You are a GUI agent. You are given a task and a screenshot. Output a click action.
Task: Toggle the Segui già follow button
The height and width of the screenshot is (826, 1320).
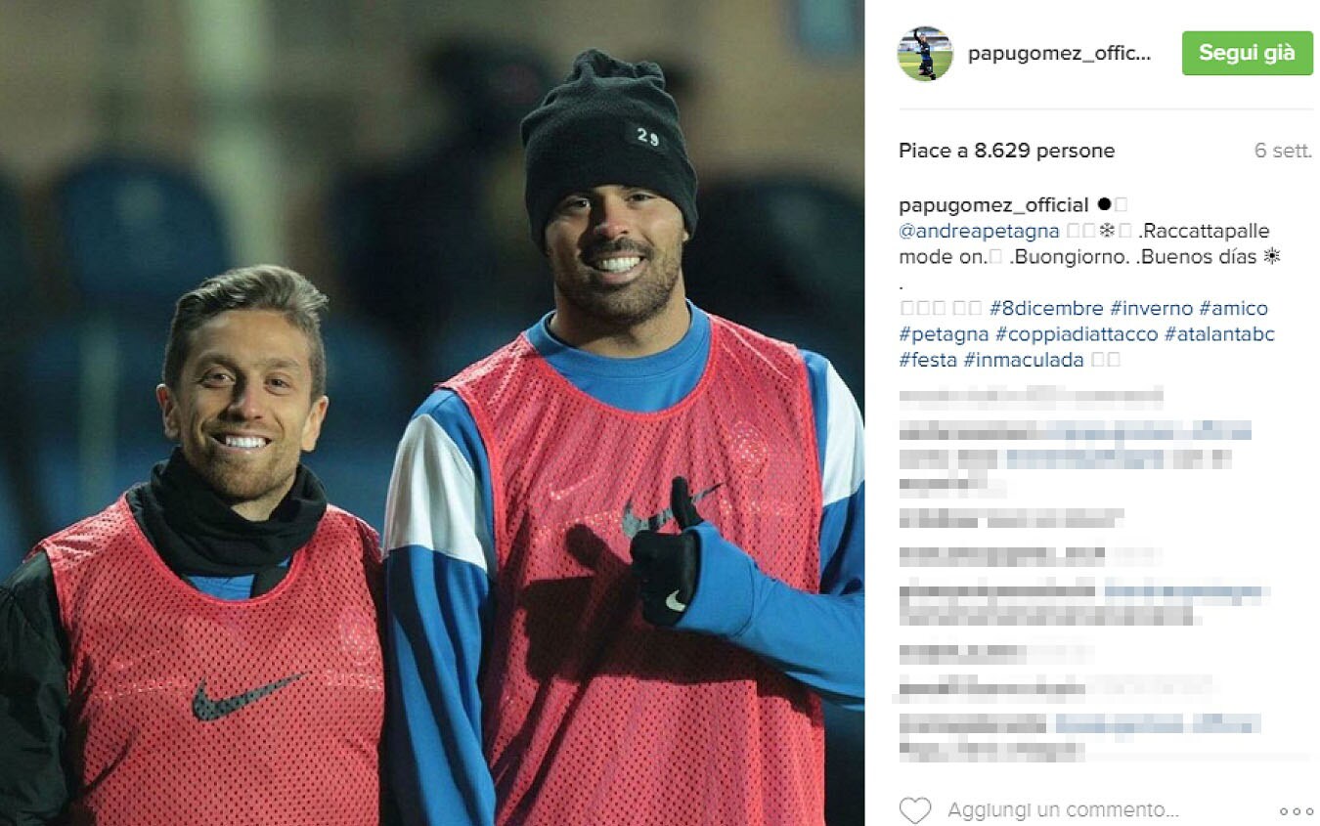point(1248,53)
